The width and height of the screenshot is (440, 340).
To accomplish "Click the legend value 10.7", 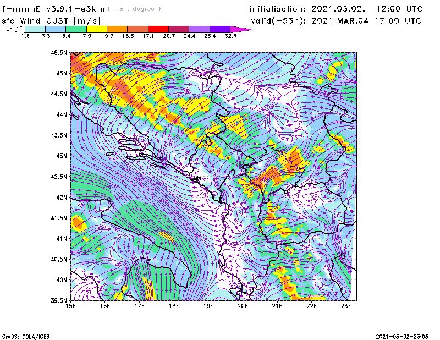I will click(x=107, y=36).
